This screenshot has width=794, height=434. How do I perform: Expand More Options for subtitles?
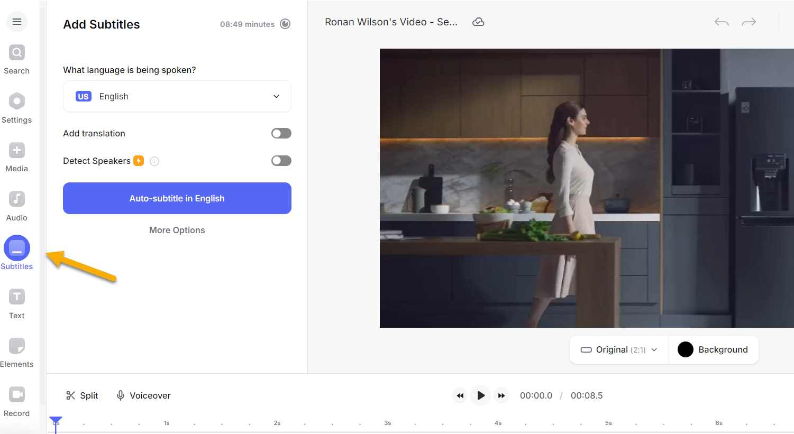177,230
